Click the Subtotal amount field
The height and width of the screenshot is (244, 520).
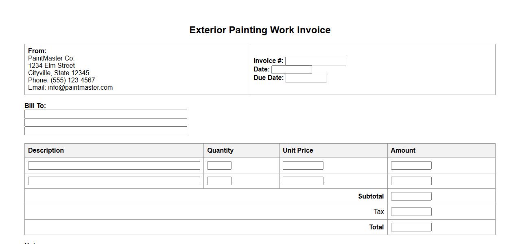tap(411, 196)
